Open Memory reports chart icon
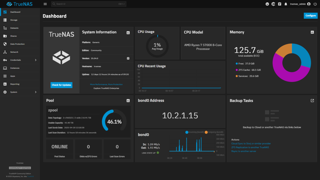320x180 pixels. tap(312, 32)
